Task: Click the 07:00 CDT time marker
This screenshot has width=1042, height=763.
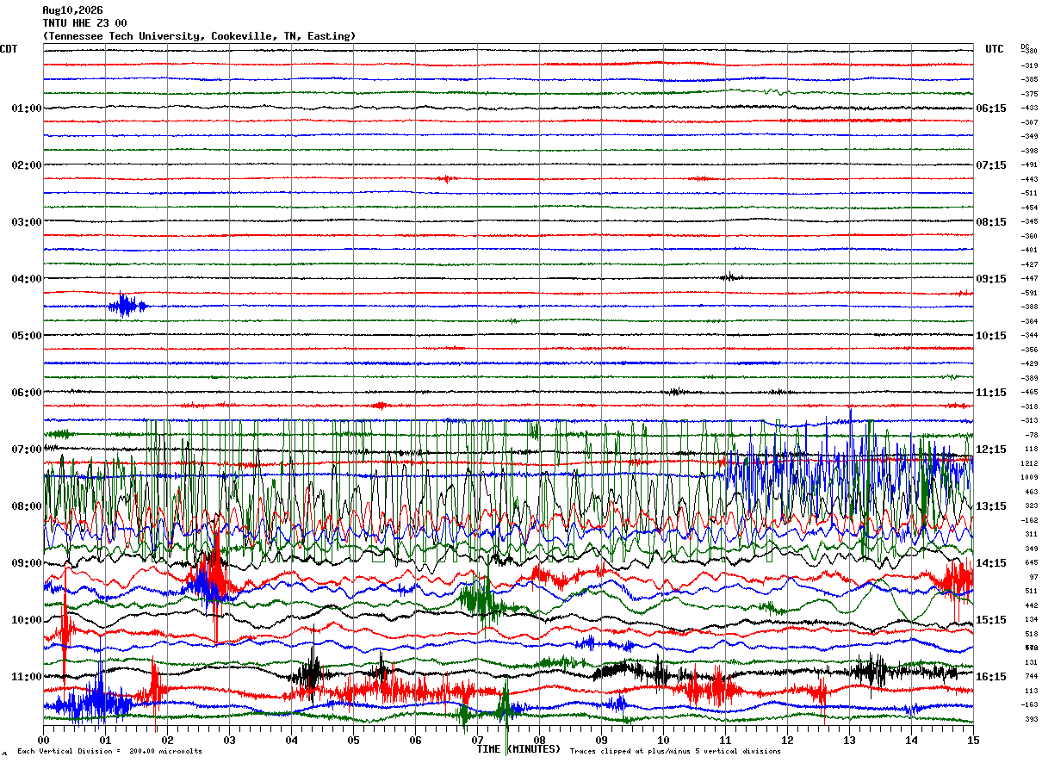Action: pos(27,450)
